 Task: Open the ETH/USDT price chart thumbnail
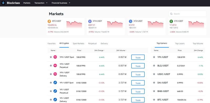click(x=115, y=24)
